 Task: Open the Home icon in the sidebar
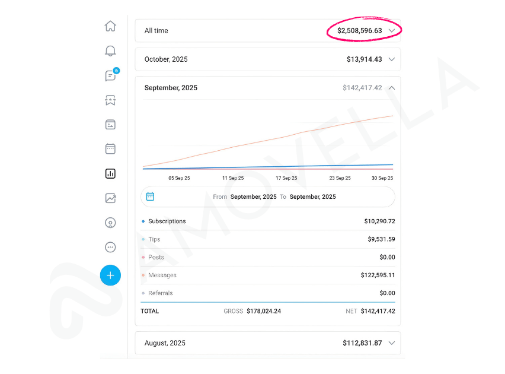(110, 26)
